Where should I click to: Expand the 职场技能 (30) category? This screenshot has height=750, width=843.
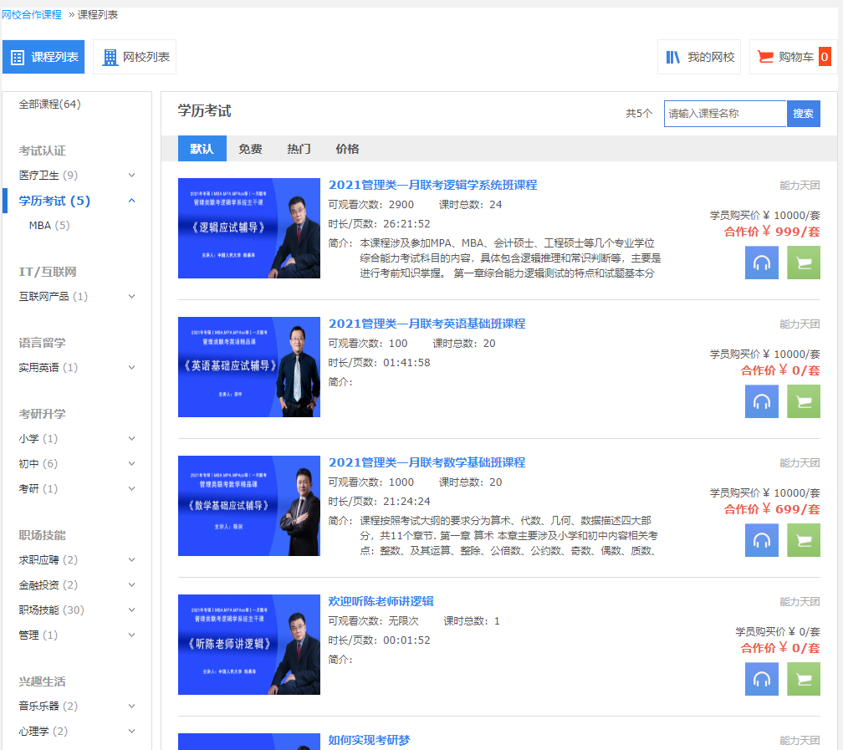click(x=131, y=610)
